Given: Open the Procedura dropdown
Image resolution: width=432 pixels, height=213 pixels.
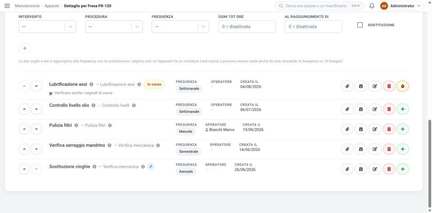Looking at the screenshot, I should 114,27.
